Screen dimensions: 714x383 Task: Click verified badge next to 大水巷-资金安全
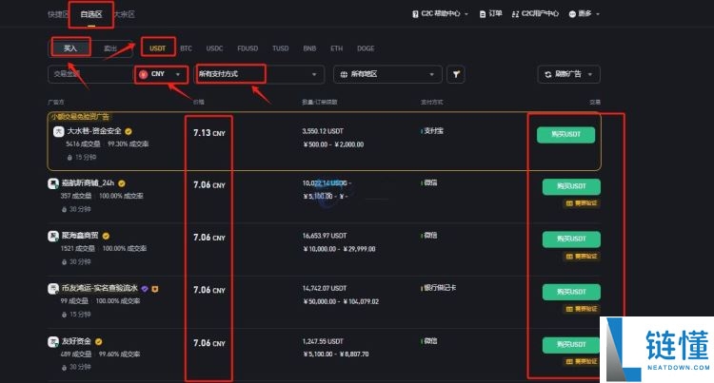pos(129,131)
